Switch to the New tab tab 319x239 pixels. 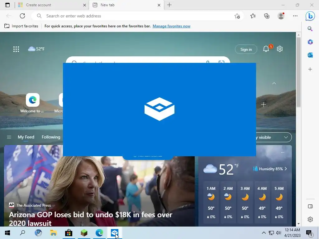(x=126, y=5)
